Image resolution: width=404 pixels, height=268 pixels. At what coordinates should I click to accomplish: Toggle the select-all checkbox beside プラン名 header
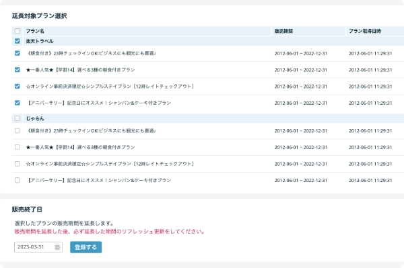pyautogui.click(x=18, y=31)
